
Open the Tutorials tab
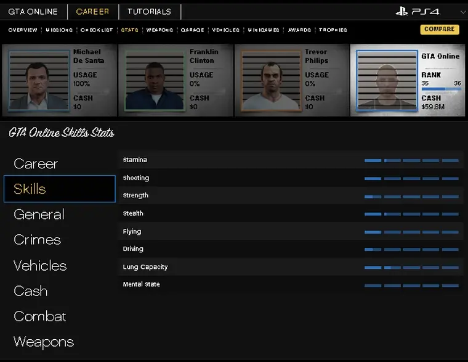[149, 11]
